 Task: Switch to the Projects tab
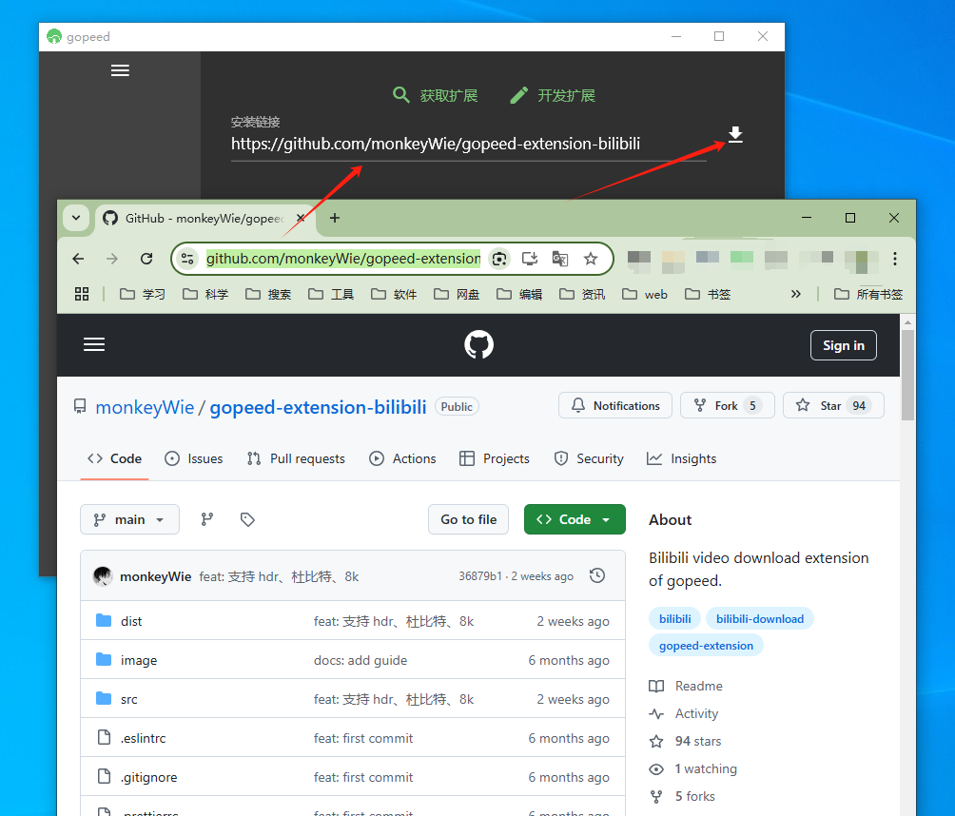coord(495,458)
